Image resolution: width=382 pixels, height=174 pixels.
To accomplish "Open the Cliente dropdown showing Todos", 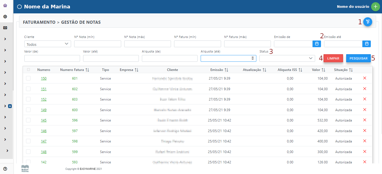I will (x=48, y=44).
